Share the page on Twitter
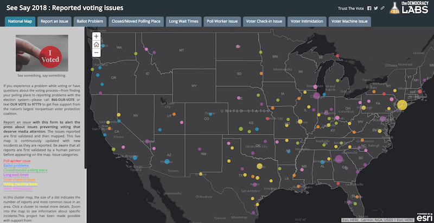434x223 pixels. (x=376, y=8)
